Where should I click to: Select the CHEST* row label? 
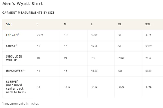click(x=12, y=46)
